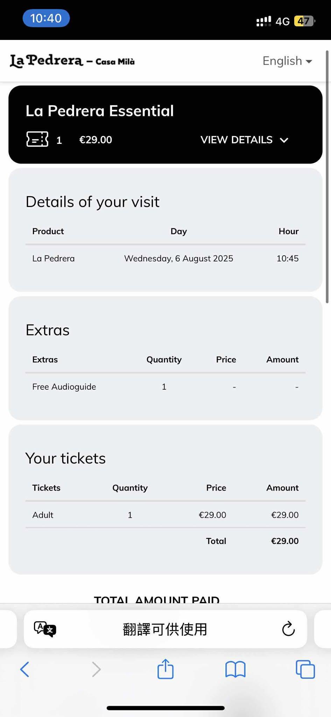The image size is (331, 717).
Task: Tap the 10:40 time pill
Action: [x=46, y=18]
